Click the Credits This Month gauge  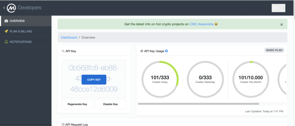[251, 79]
